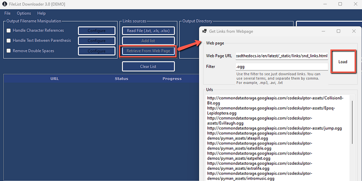Screen dimensions: 362x181
Task: Select the ateapill.ogg URL entry
Action: 259,136
